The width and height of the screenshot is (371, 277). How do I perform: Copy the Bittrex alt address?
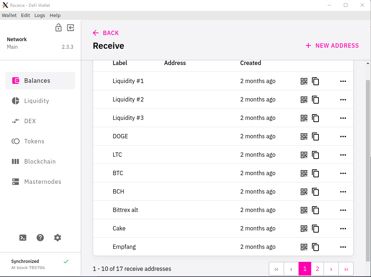tap(316, 210)
